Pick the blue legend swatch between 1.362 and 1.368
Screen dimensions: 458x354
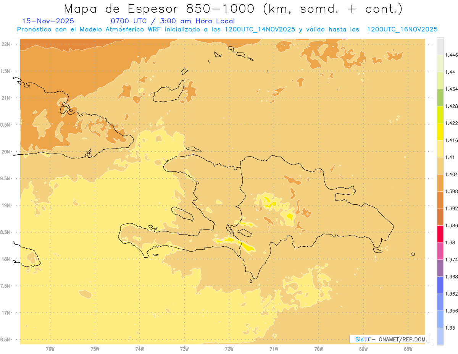(440, 285)
